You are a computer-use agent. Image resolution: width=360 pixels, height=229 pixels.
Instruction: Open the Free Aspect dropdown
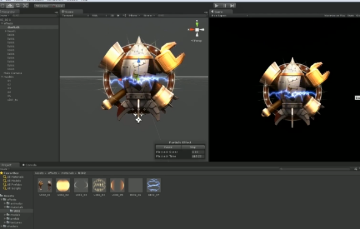[230, 16]
